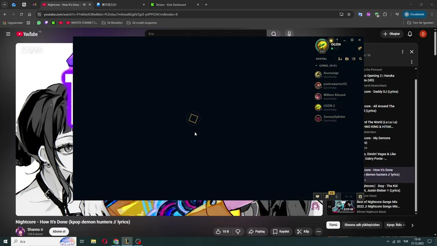Click YouTube search magnifier button
The height and width of the screenshot is (246, 437).
[274, 34]
